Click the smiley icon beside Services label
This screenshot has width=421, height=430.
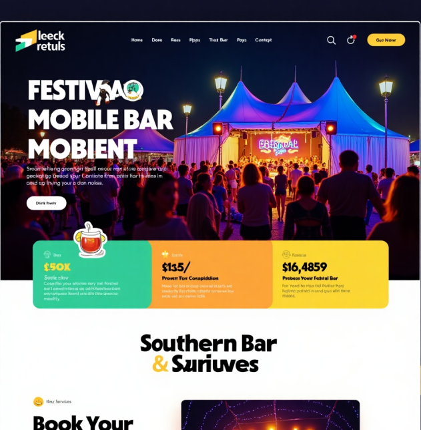(39, 402)
